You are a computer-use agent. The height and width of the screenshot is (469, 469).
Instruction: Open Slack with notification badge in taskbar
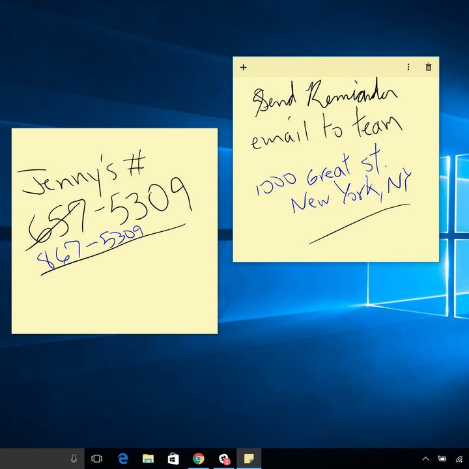pyautogui.click(x=224, y=459)
